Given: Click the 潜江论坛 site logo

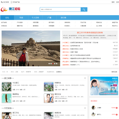Looking at the screenshot, I should pyautogui.click(x=11, y=9).
